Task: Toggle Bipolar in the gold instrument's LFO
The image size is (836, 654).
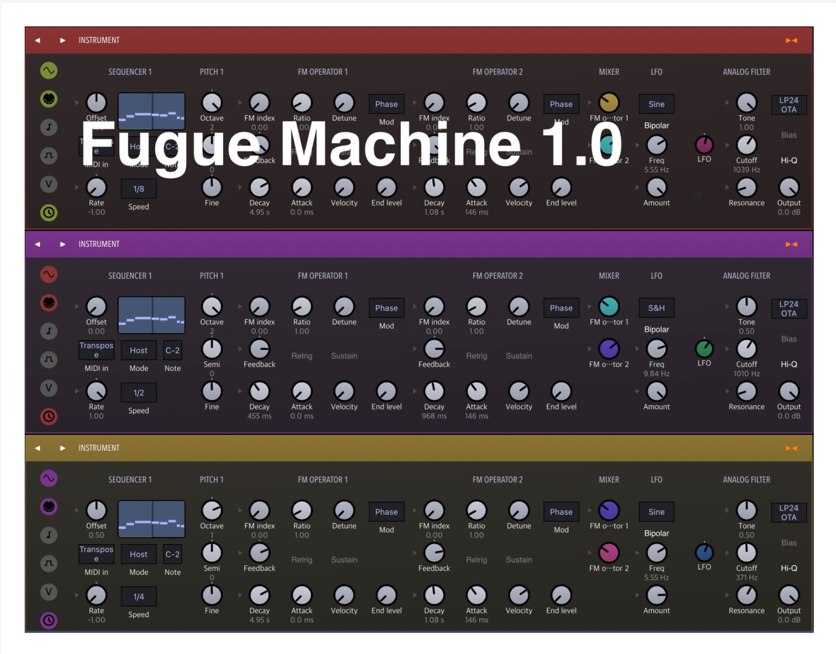Action: [656, 534]
